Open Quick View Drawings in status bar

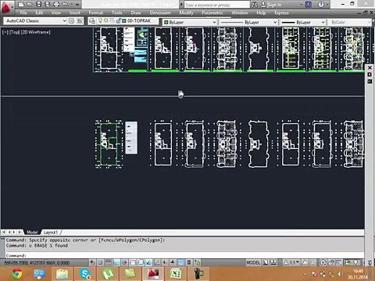(273, 262)
